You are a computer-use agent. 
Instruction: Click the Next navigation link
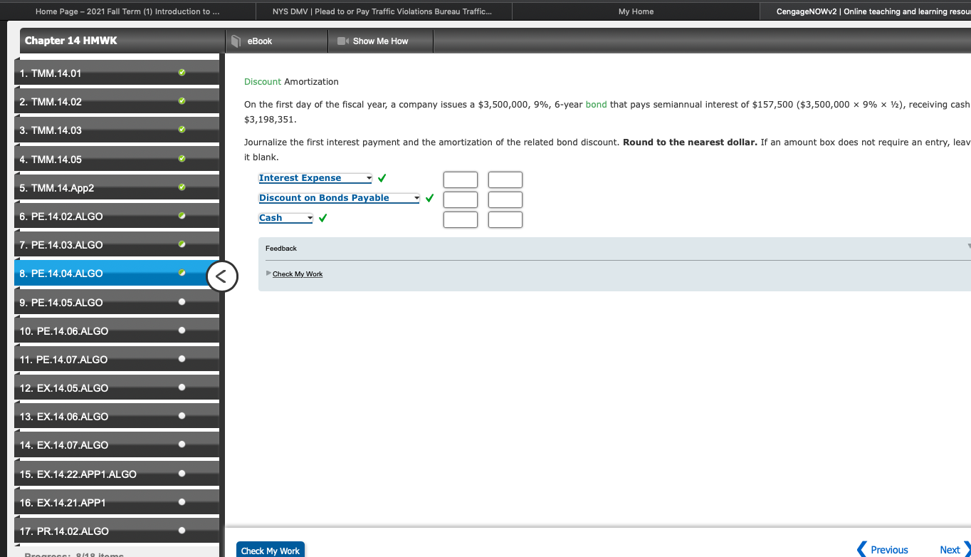[950, 549]
